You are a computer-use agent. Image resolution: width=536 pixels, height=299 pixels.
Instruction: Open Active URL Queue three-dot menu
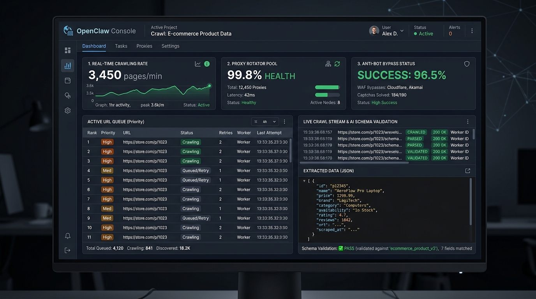285,122
